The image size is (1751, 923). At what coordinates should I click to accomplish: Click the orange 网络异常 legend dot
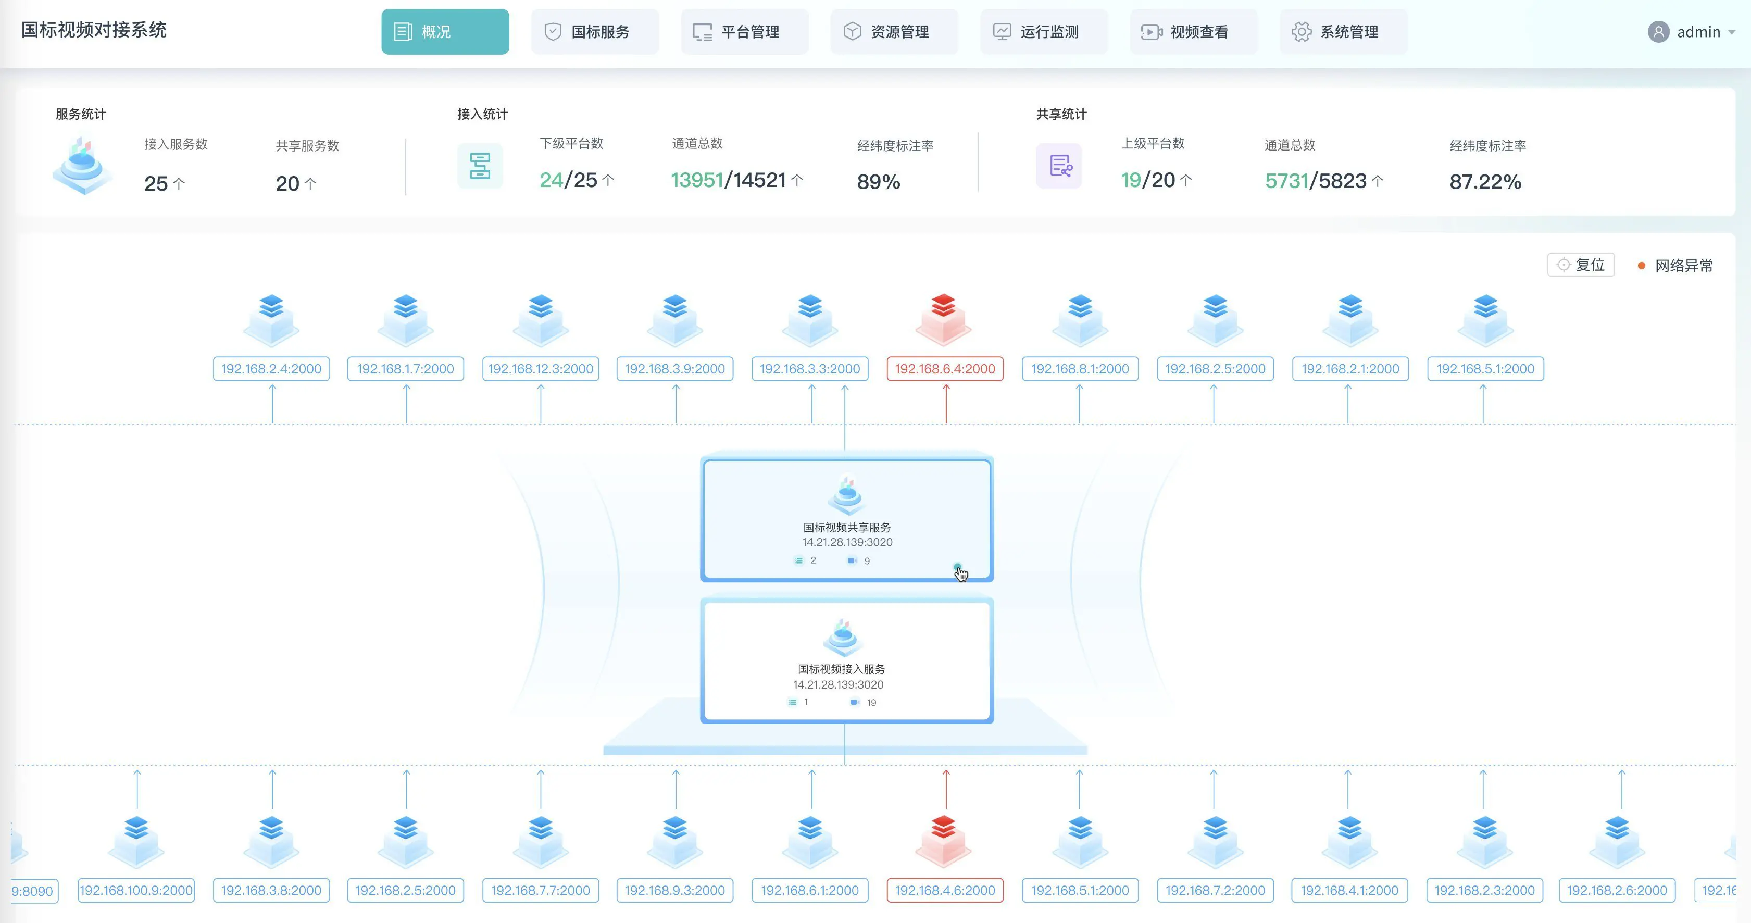[x=1642, y=266]
